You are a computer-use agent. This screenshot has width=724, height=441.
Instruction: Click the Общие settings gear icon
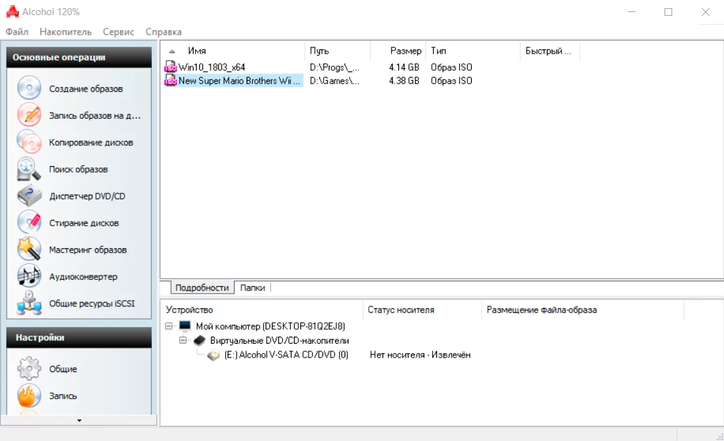(29, 368)
